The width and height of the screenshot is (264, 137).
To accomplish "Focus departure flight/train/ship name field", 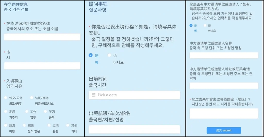I will pyautogui.click(x=134, y=129).
